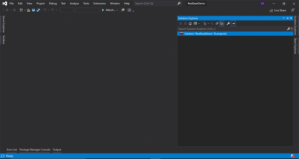Open the Undo history dropdown arrow

49,10
